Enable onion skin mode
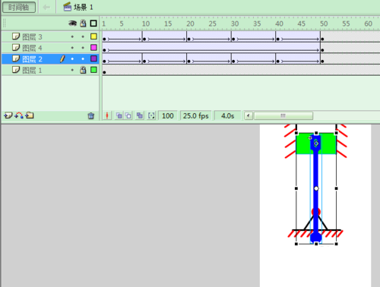This screenshot has width=380, height=287. click(119, 116)
